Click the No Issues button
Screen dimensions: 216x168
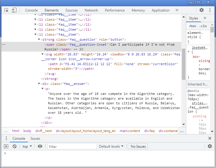[138, 146]
